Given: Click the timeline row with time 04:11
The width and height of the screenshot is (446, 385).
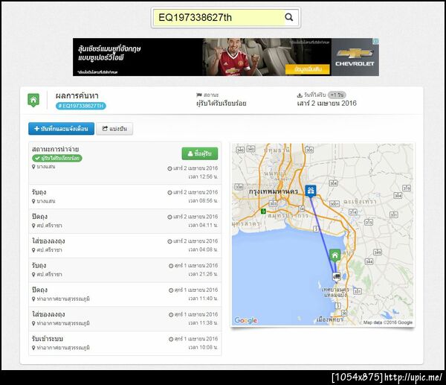Looking at the screenshot, I should click(125, 221).
